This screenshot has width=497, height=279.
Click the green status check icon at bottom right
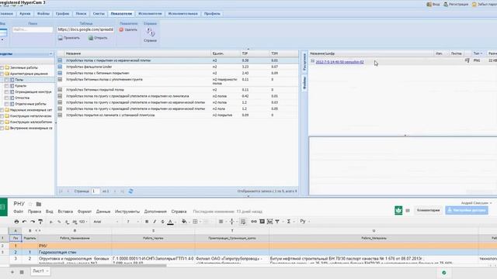443,272
